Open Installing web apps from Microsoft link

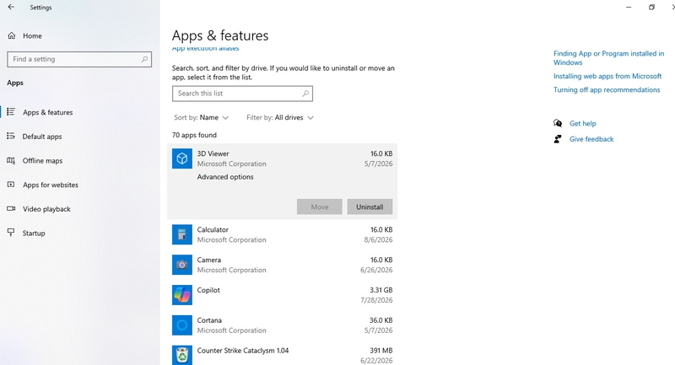click(607, 76)
